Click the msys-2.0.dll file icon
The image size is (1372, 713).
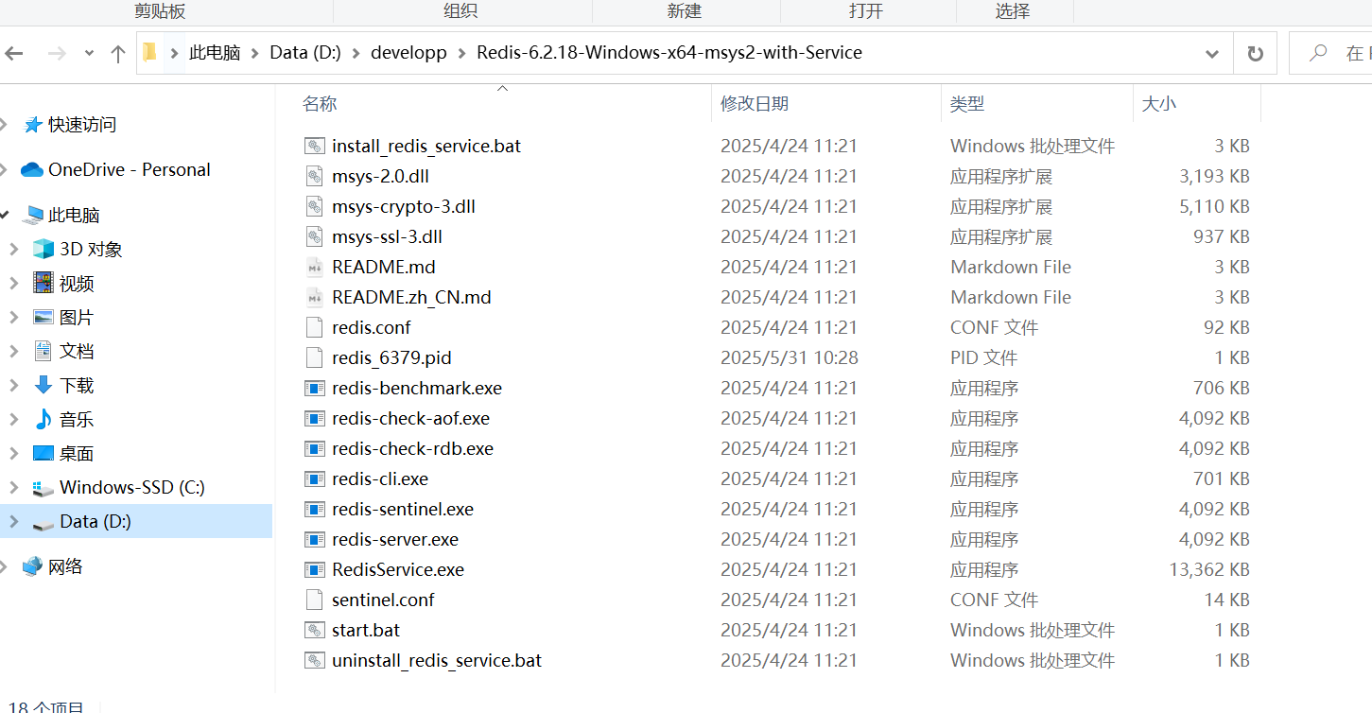point(314,176)
